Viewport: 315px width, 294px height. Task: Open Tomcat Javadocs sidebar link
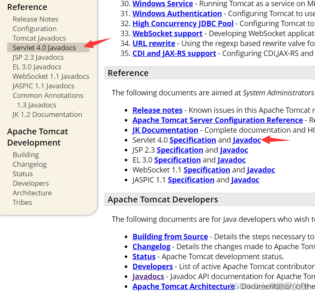(39, 38)
